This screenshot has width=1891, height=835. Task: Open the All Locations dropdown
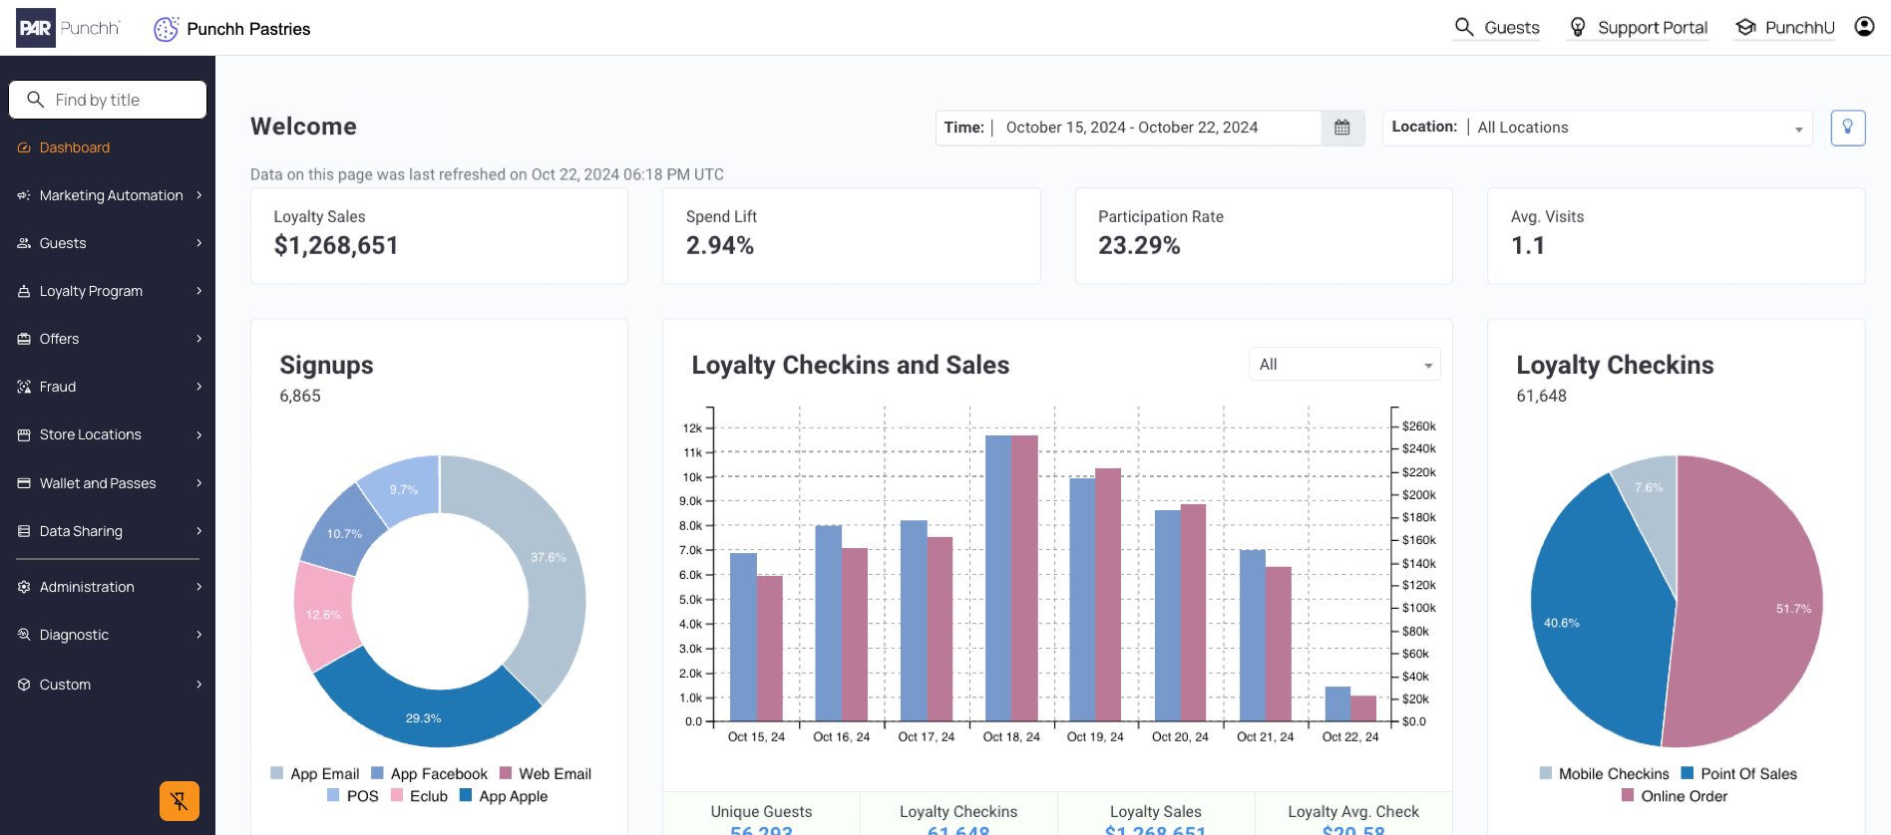click(x=1597, y=128)
